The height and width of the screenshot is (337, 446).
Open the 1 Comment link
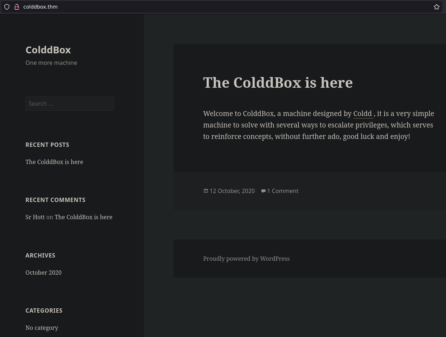coord(283,191)
